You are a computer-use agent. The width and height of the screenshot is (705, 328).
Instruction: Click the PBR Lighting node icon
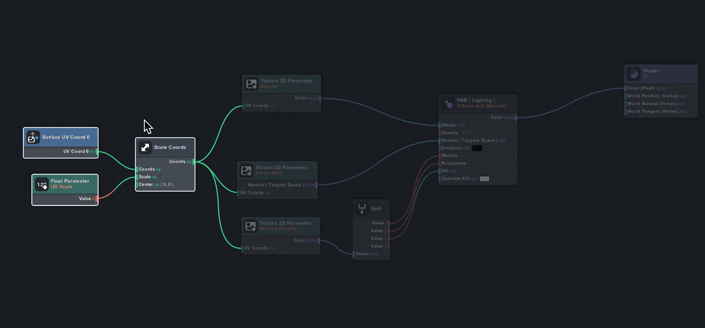(x=448, y=103)
